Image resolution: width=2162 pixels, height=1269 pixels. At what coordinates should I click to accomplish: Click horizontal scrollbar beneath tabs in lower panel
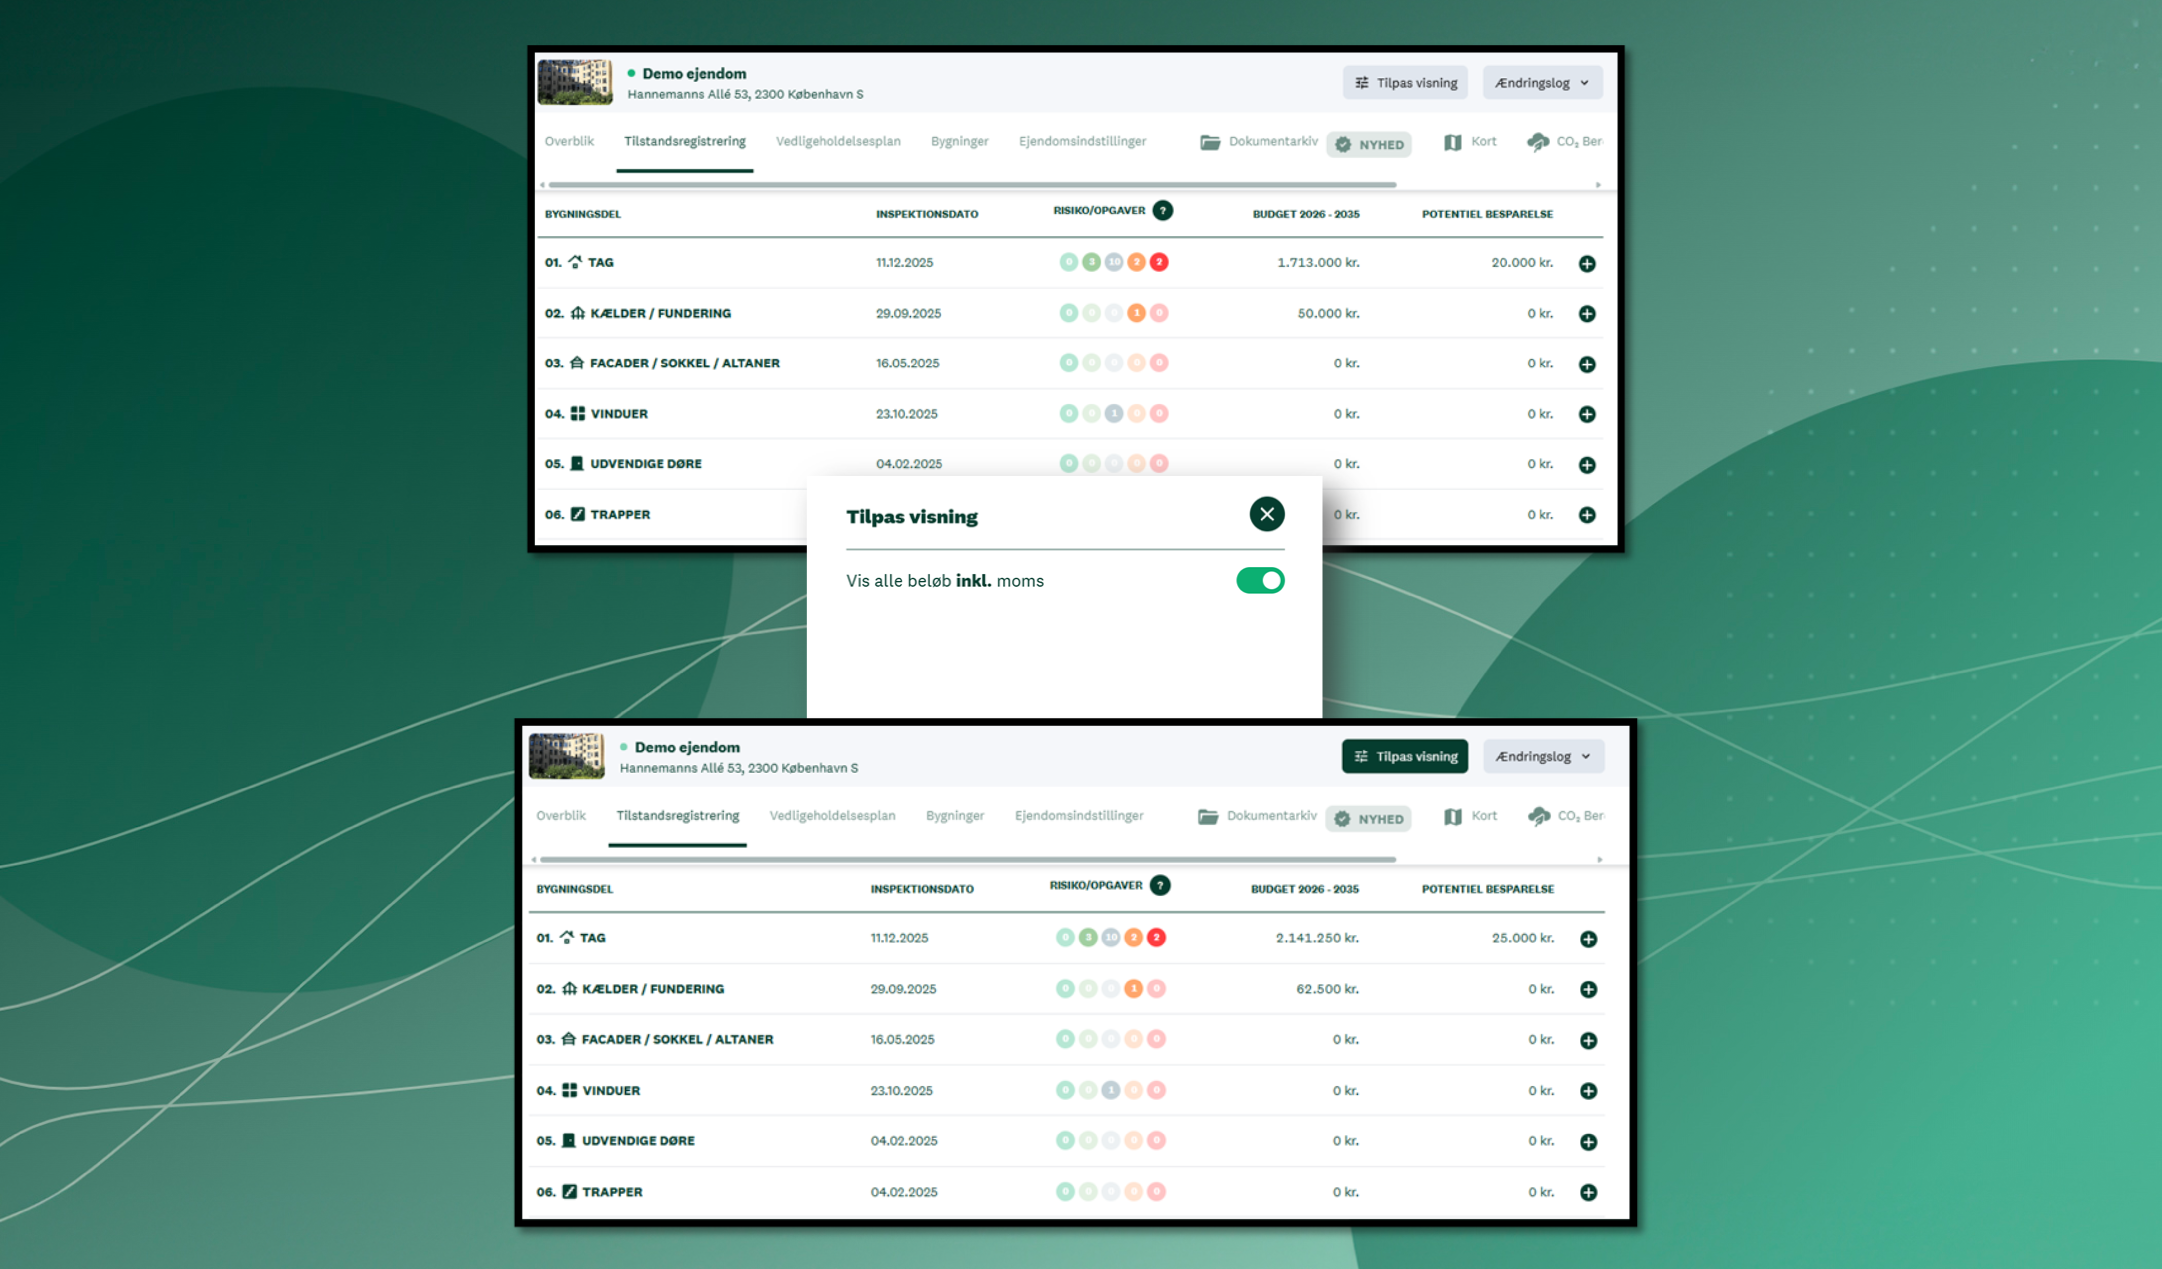(967, 859)
